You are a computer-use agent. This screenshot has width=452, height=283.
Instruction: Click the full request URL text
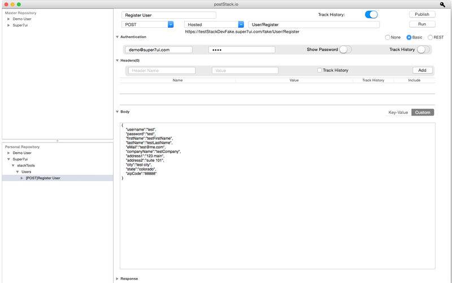242,32
